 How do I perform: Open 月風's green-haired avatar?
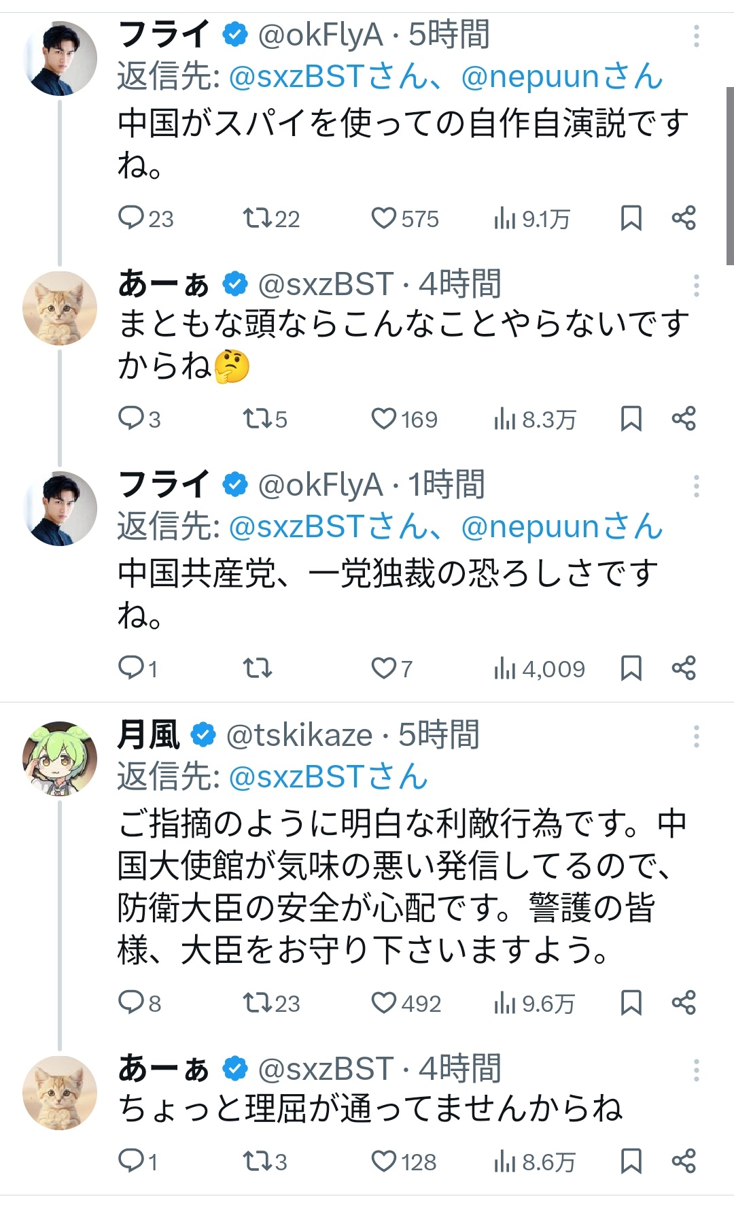60,758
